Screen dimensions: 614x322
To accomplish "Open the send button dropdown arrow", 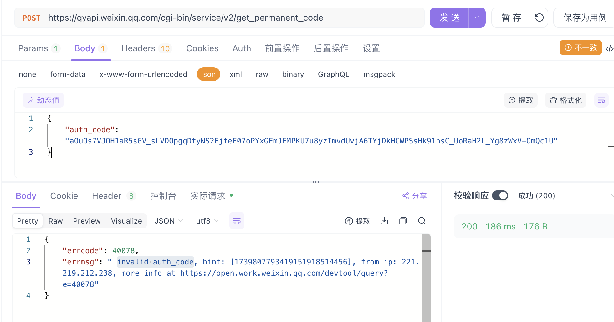I will pyautogui.click(x=477, y=18).
